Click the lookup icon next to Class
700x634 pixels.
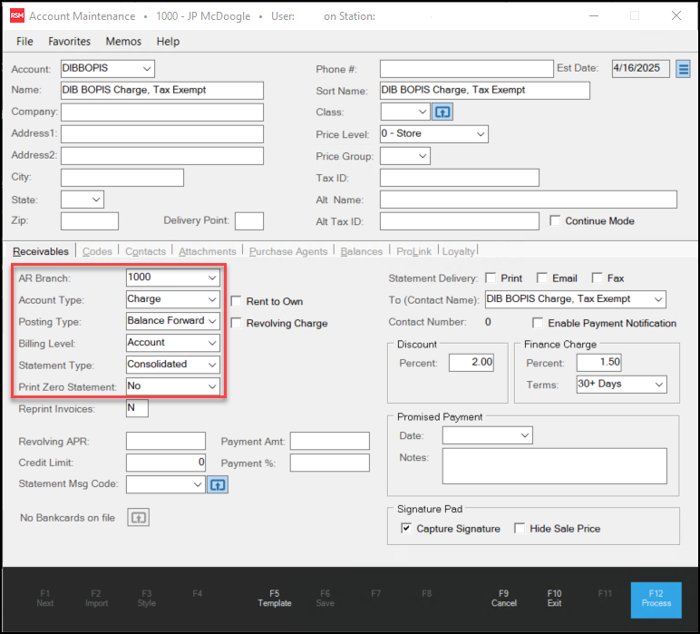442,112
